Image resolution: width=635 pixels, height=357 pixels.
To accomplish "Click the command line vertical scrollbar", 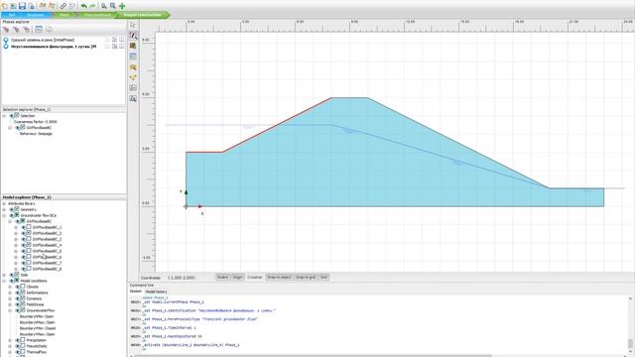I will [x=631, y=324].
